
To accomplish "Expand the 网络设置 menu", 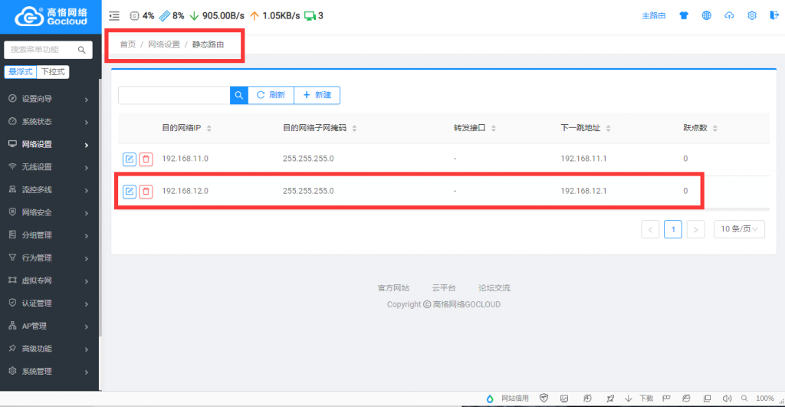I will [x=49, y=145].
